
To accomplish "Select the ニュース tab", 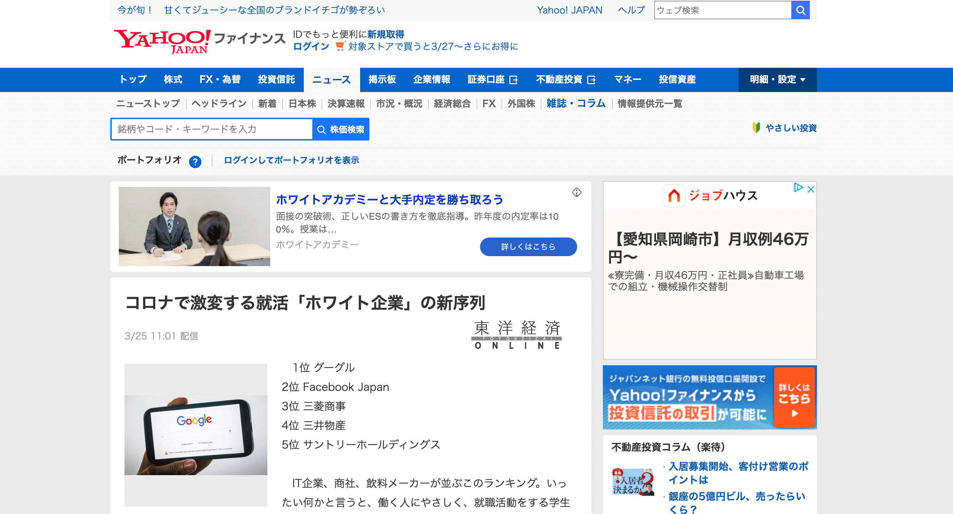I will [x=332, y=80].
